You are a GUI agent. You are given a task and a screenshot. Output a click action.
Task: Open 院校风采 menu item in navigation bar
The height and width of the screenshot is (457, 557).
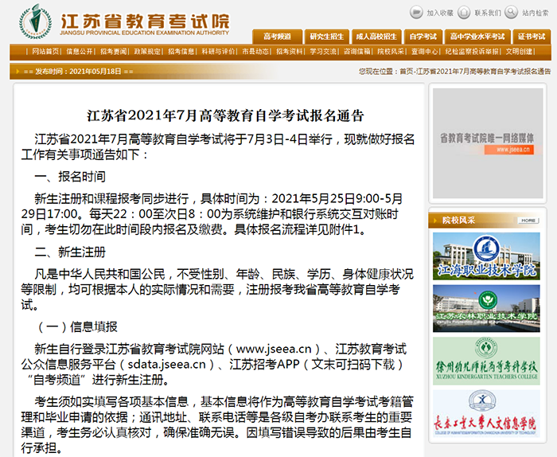point(391,52)
